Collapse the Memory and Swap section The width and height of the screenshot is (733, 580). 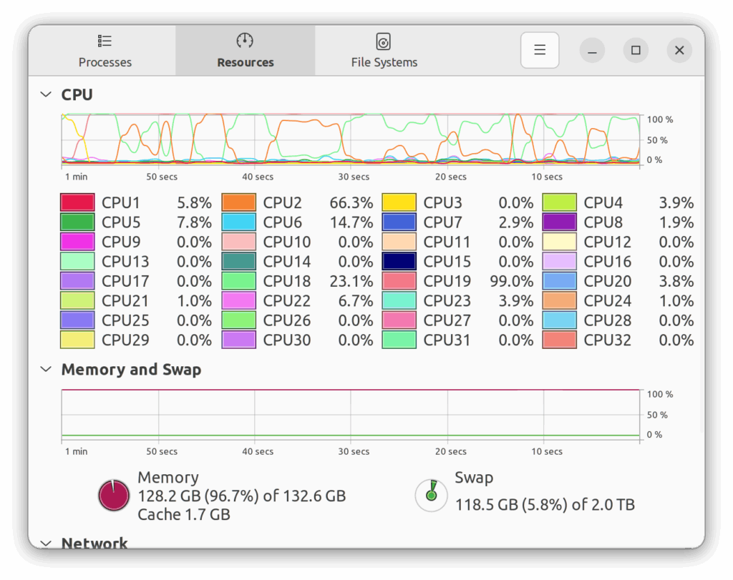(x=46, y=369)
